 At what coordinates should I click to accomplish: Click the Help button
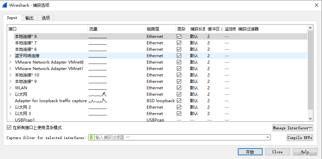pyautogui.click(x=305, y=152)
